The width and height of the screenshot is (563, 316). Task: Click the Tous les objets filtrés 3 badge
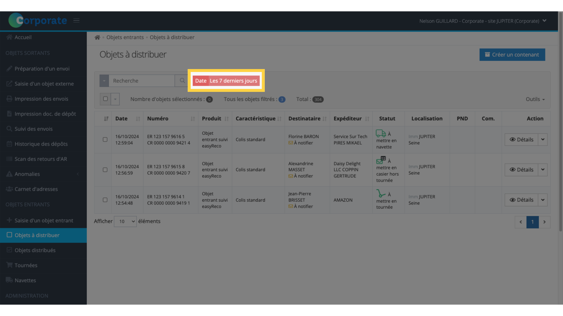pos(282,99)
